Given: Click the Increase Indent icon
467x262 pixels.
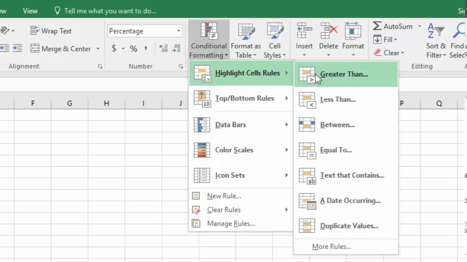Looking at the screenshot, I should 17,48.
